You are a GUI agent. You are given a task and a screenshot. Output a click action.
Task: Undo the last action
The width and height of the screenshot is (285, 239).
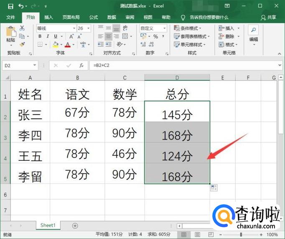[21, 6]
